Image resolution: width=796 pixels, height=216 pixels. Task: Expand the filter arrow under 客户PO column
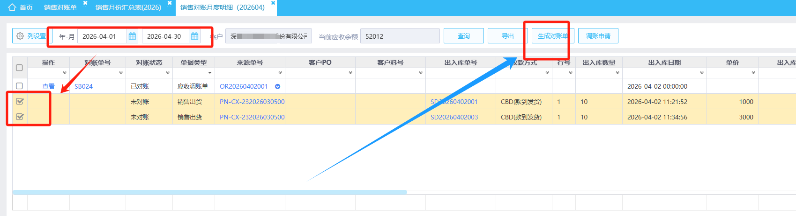(350, 73)
